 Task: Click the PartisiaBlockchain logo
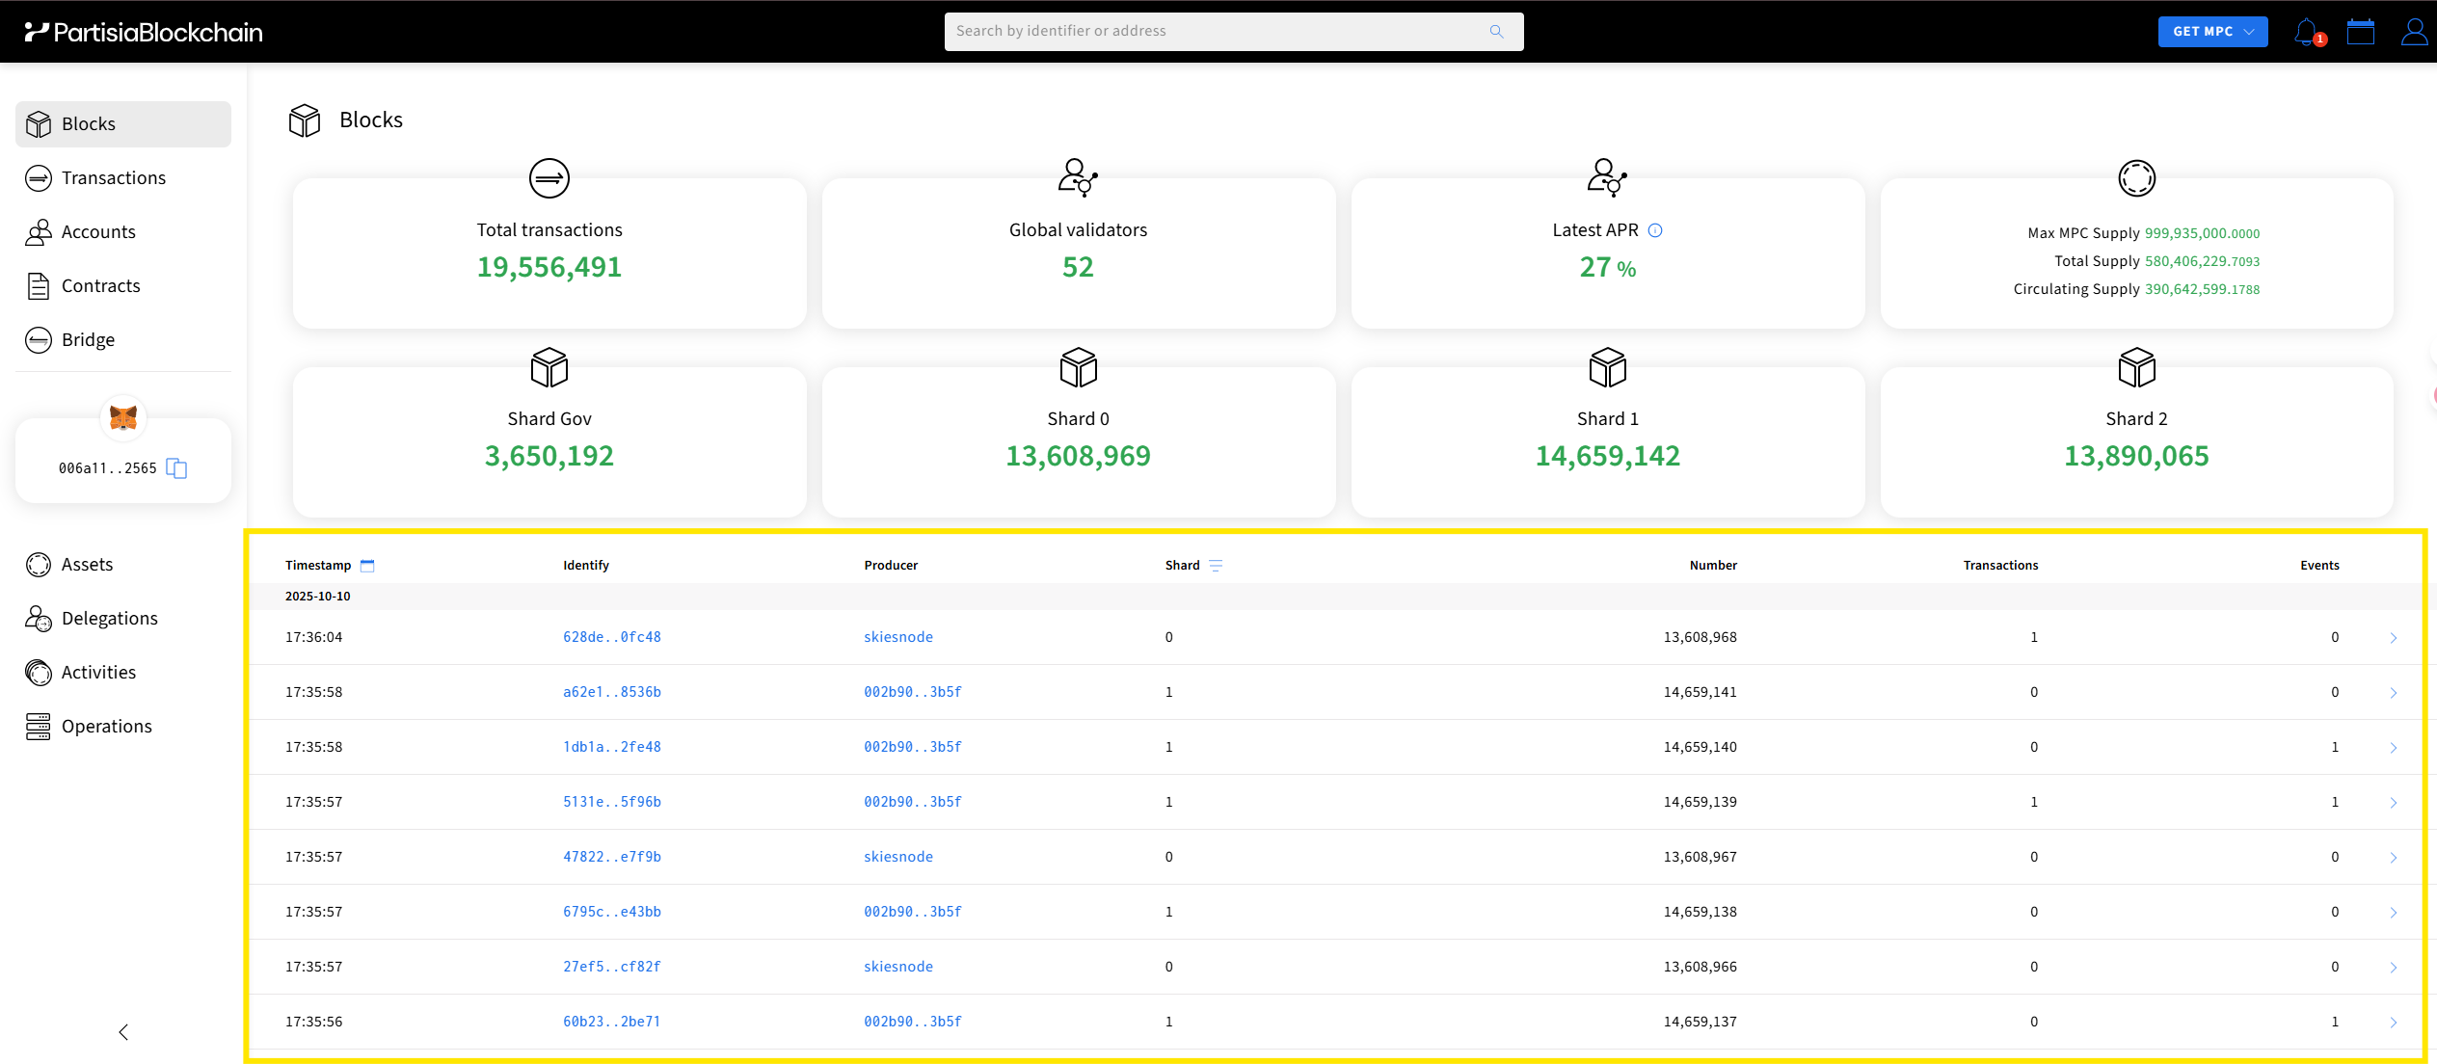pyautogui.click(x=145, y=32)
